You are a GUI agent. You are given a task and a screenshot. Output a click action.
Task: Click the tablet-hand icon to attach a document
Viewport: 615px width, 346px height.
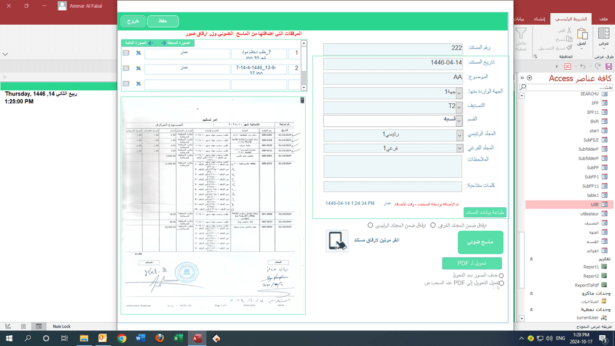[x=337, y=241]
